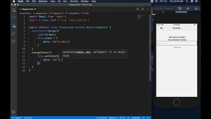This screenshot has height=119, width=211.
Task: Click Ln 13, Col 24 cursor position
Action: pos(102,118)
